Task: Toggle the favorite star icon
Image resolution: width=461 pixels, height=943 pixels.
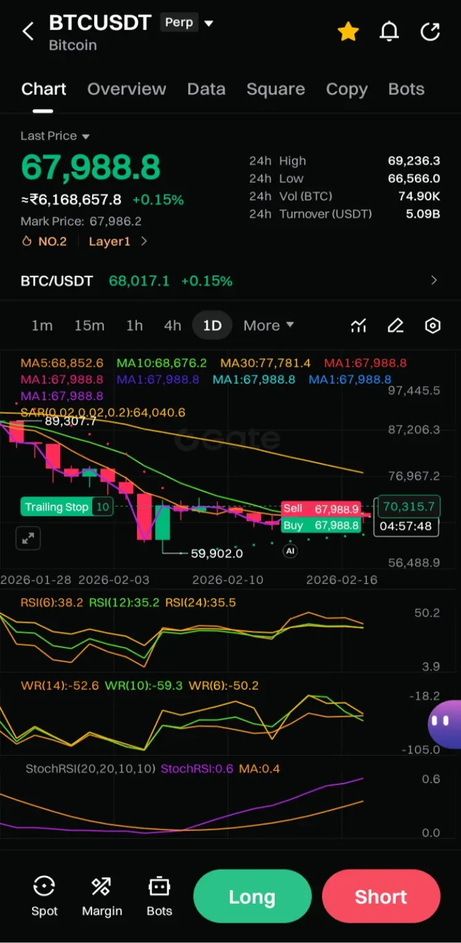Action: (349, 31)
